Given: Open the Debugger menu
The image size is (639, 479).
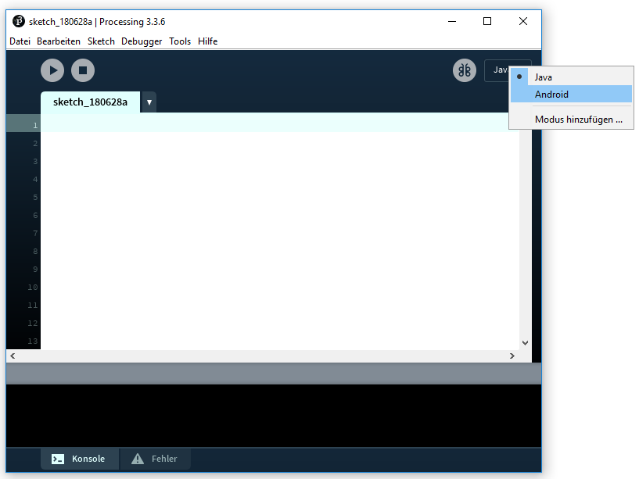Looking at the screenshot, I should tap(142, 41).
